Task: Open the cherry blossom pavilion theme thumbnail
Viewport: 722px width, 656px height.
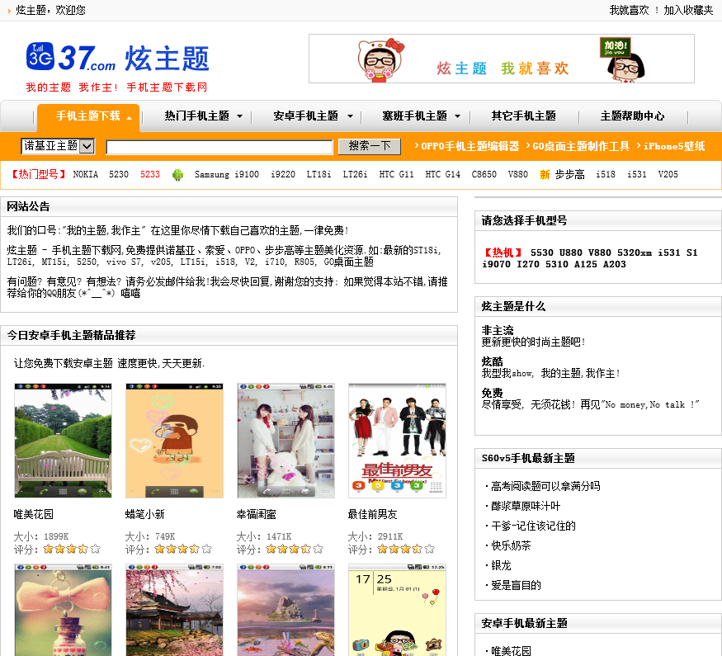Action: tap(174, 610)
